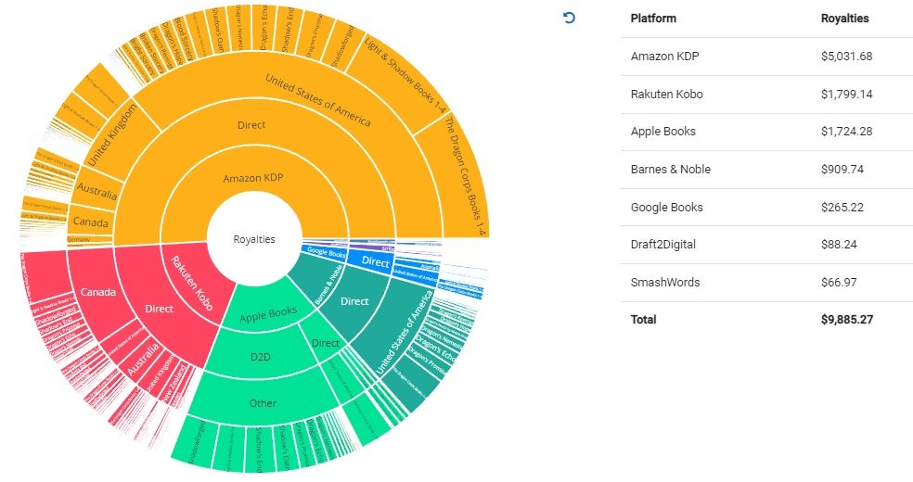This screenshot has width=913, height=482.
Task: Choose the red Canada segment
Action: [97, 292]
